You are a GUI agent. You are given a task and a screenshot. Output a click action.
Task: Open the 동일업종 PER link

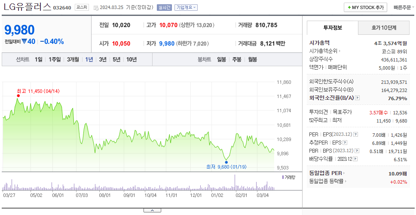click(x=327, y=173)
